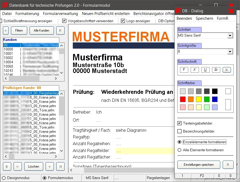The height and width of the screenshot is (182, 240).
Task: Click Neuen Prüfbericht erstellen menu
Action: tap(106, 14)
